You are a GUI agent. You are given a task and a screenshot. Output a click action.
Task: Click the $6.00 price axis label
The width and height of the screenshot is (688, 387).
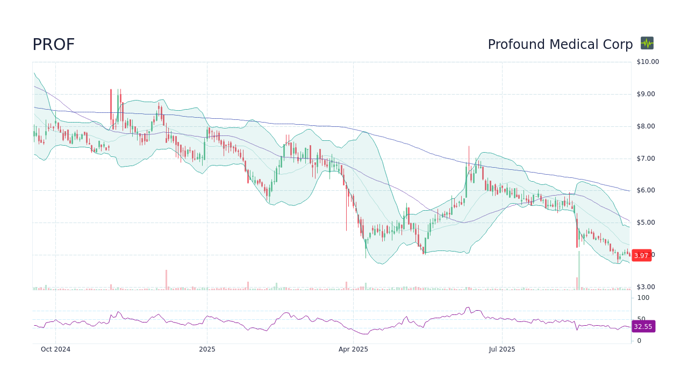click(x=646, y=190)
